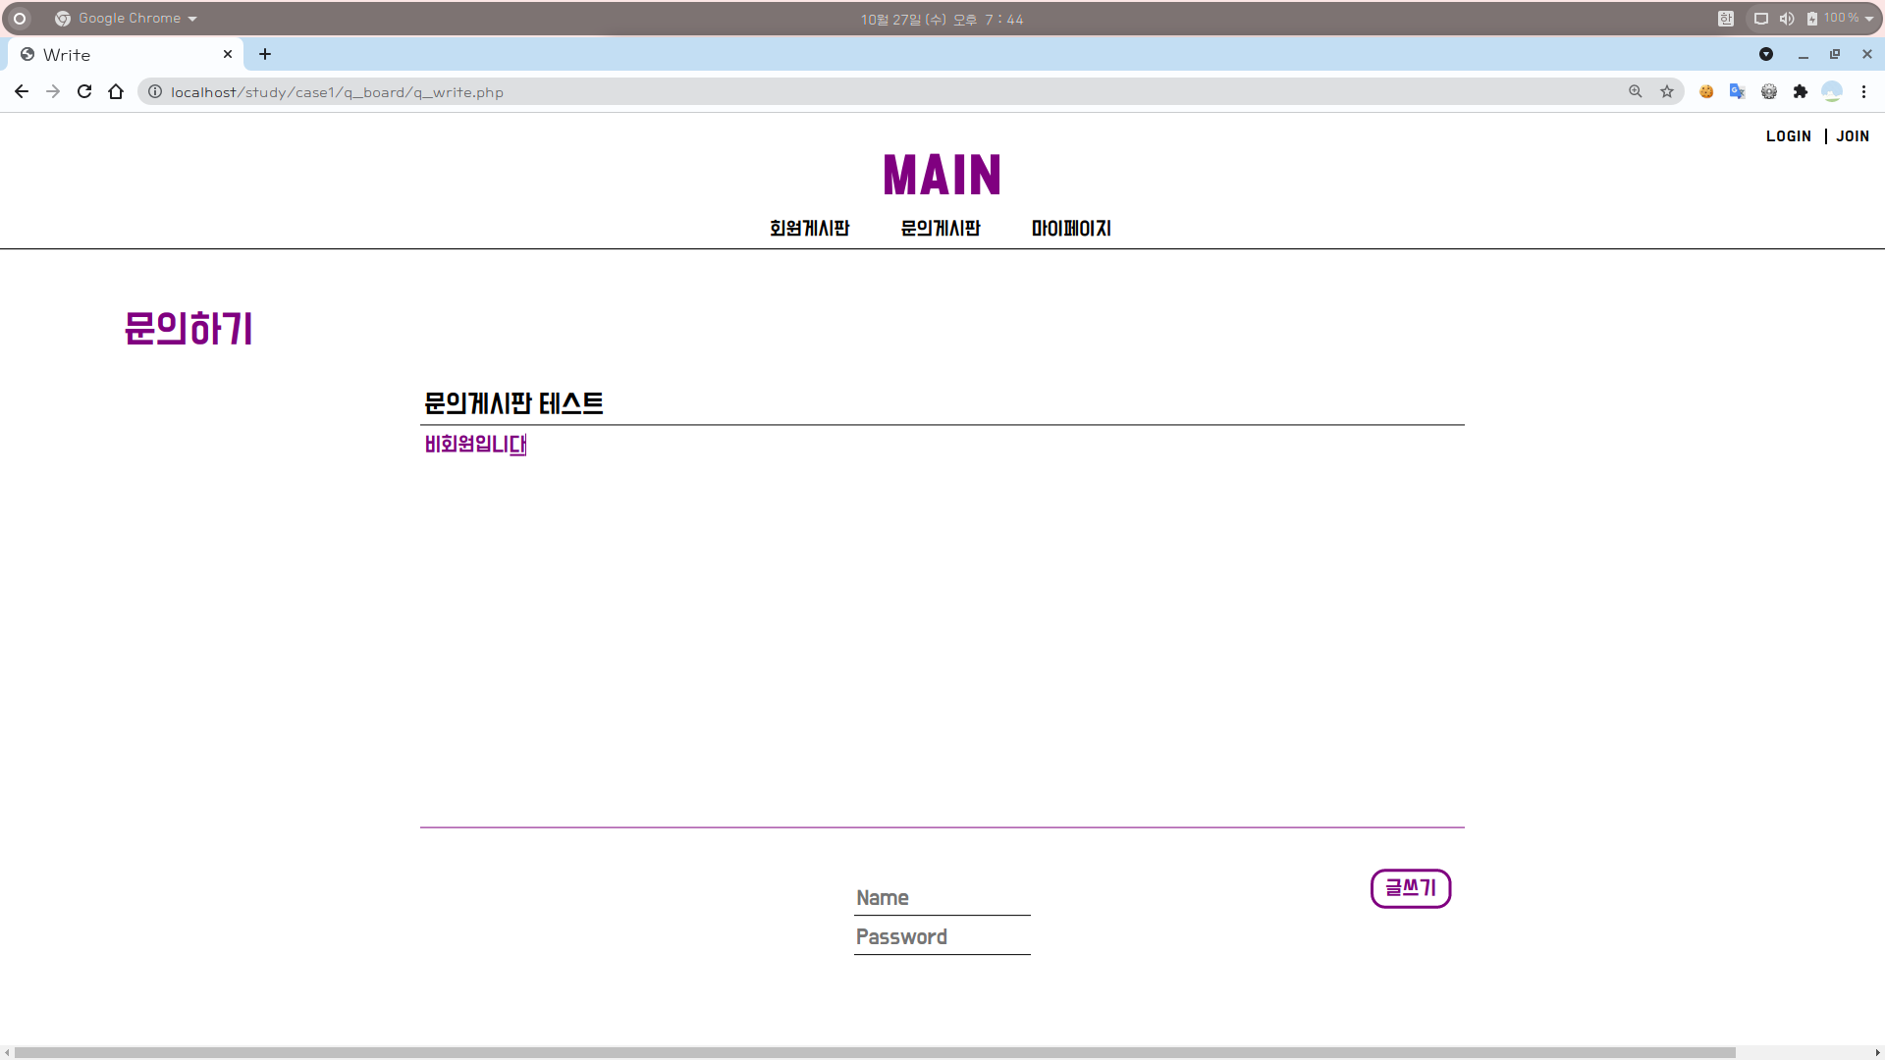Open the Google Translate extension
1885x1060 pixels.
pyautogui.click(x=1737, y=91)
